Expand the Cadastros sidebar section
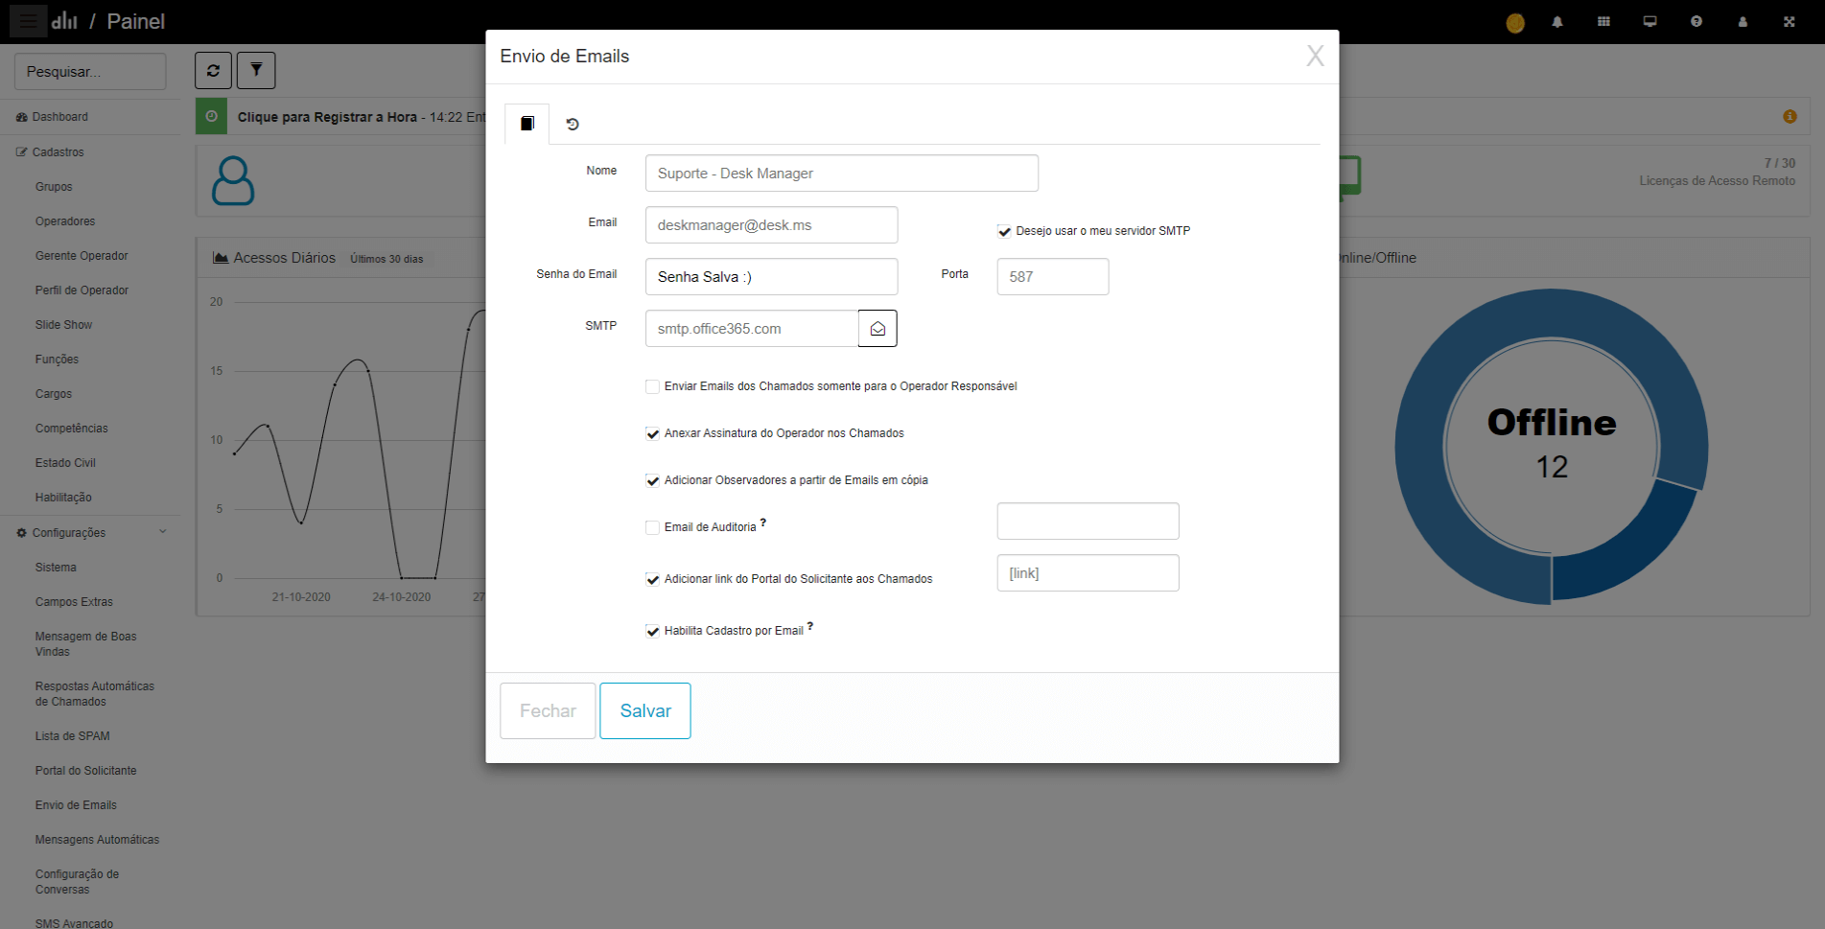Viewport: 1825px width, 929px height. 58,152
